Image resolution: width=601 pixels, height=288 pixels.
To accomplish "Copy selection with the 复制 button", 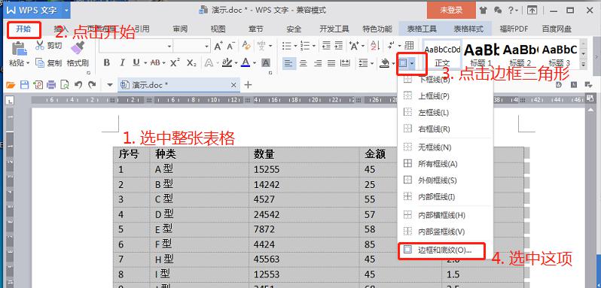I will coord(49,62).
